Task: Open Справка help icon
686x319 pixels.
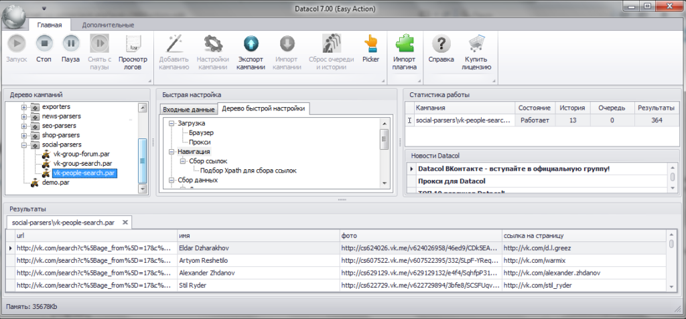Action: (x=441, y=43)
